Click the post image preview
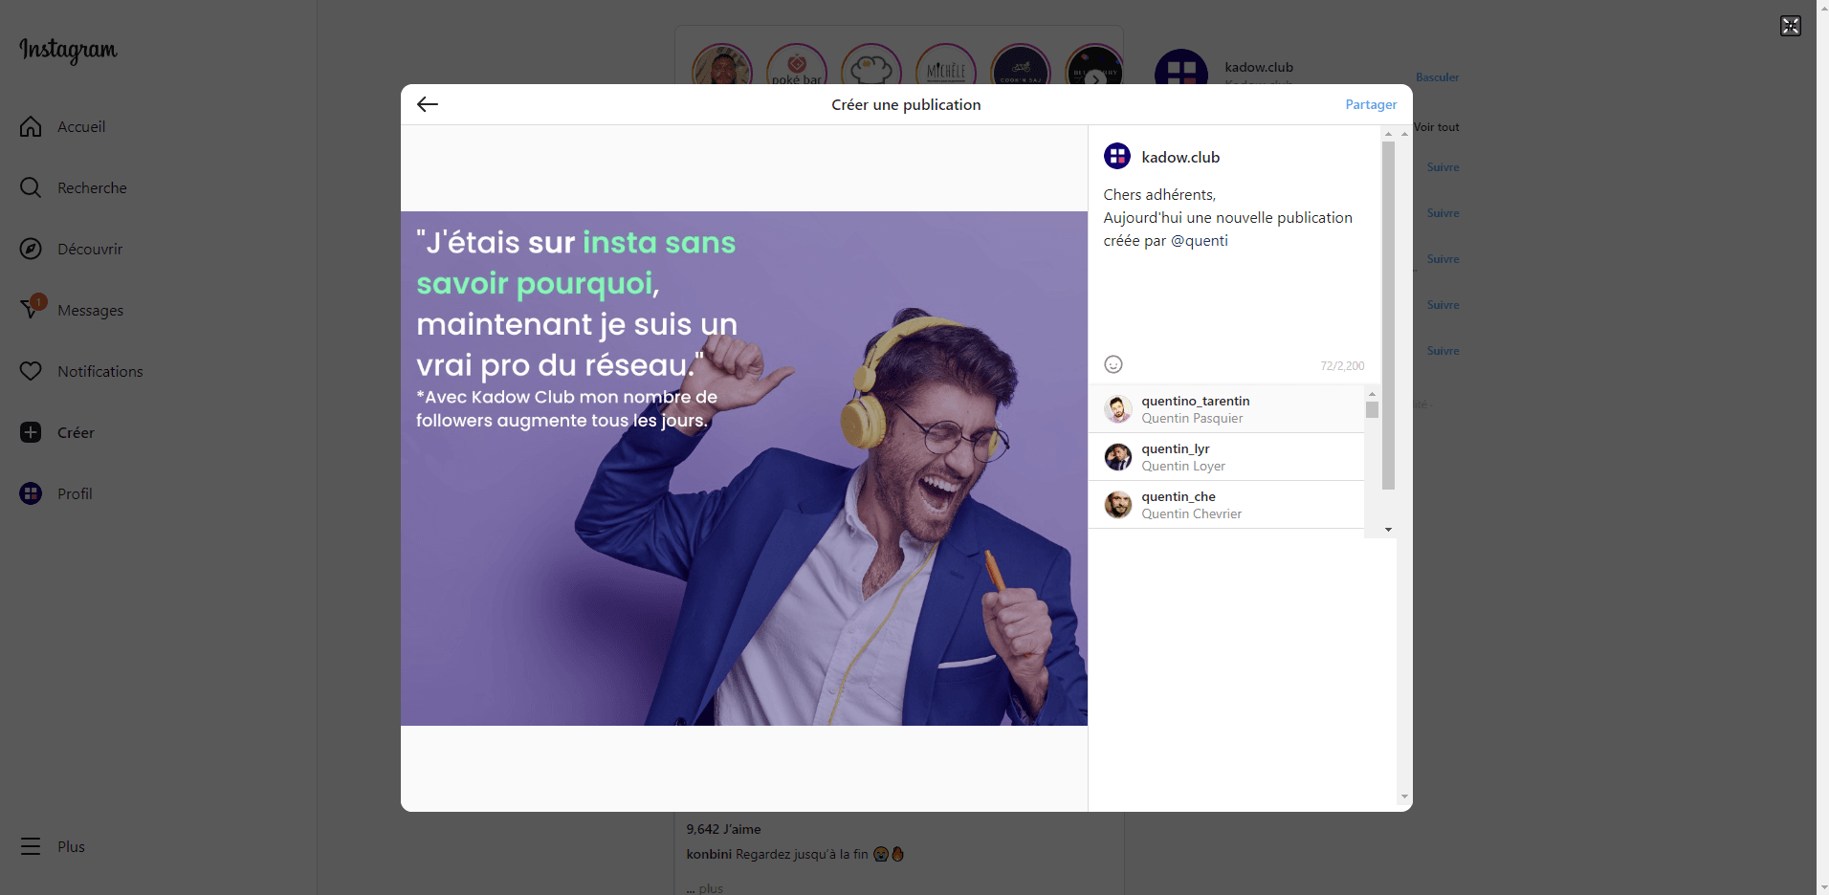 click(x=744, y=469)
